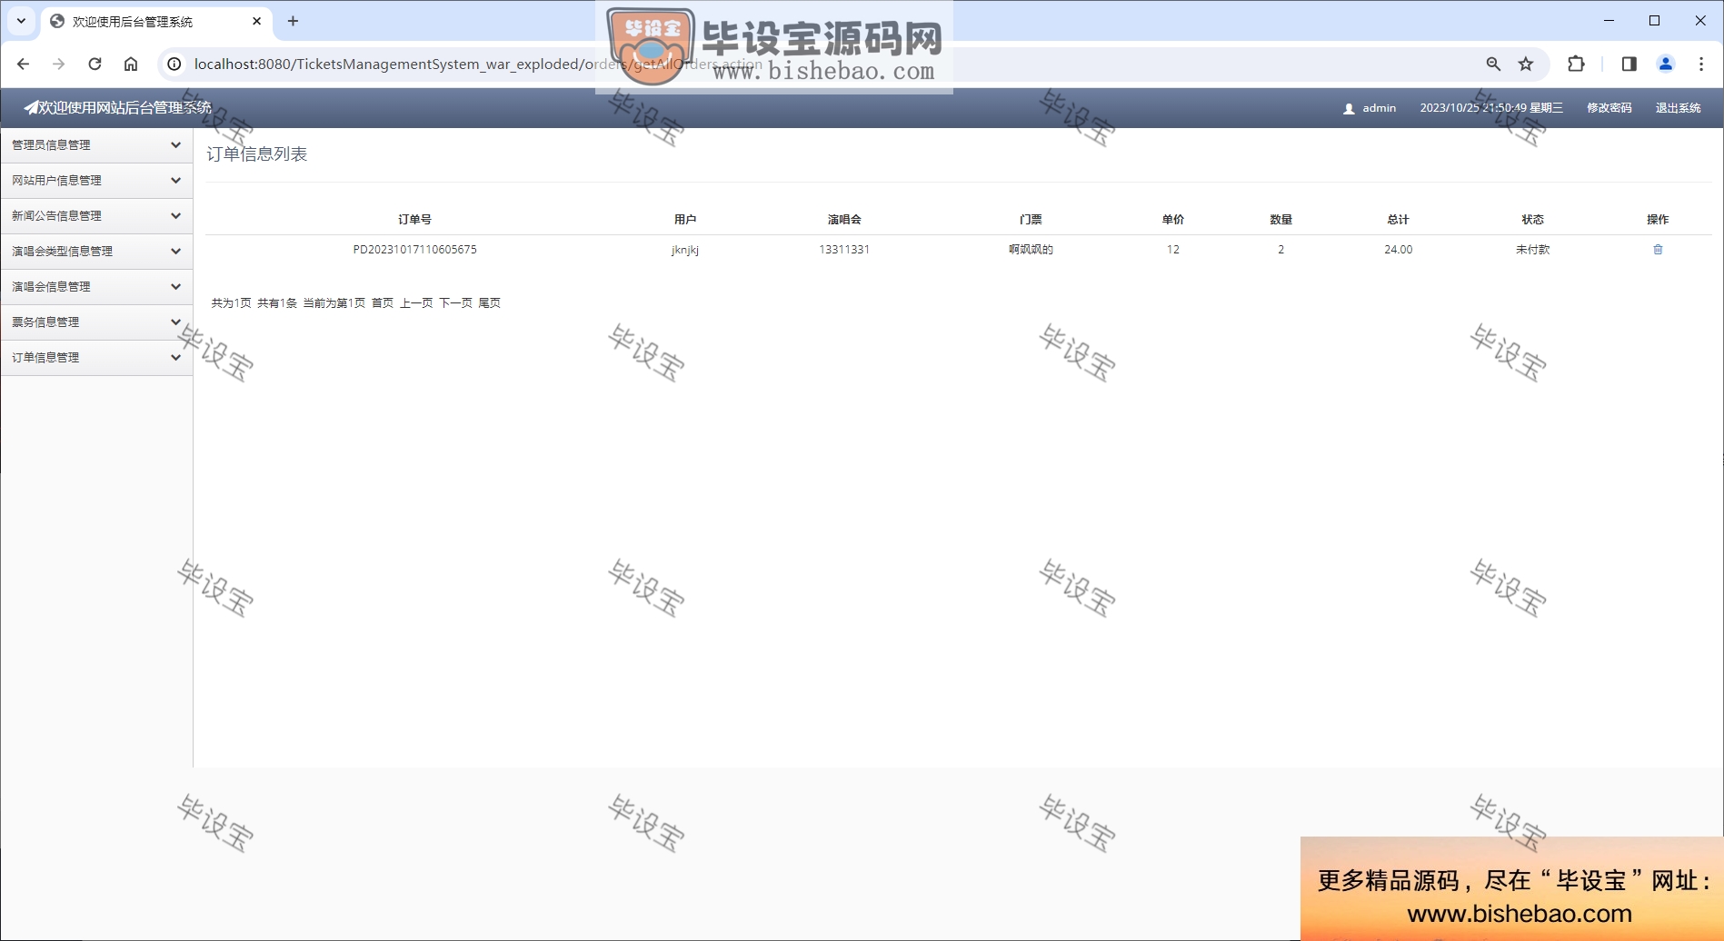This screenshot has width=1724, height=941.
Task: Open the zoom magnifier in address bar
Action: (x=1493, y=64)
